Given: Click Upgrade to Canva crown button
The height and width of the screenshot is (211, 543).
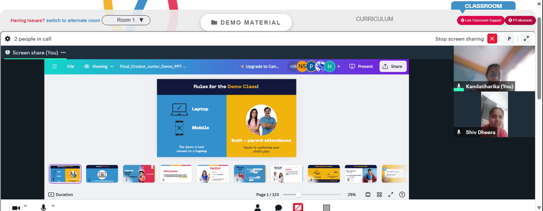Looking at the screenshot, I should [x=260, y=67].
